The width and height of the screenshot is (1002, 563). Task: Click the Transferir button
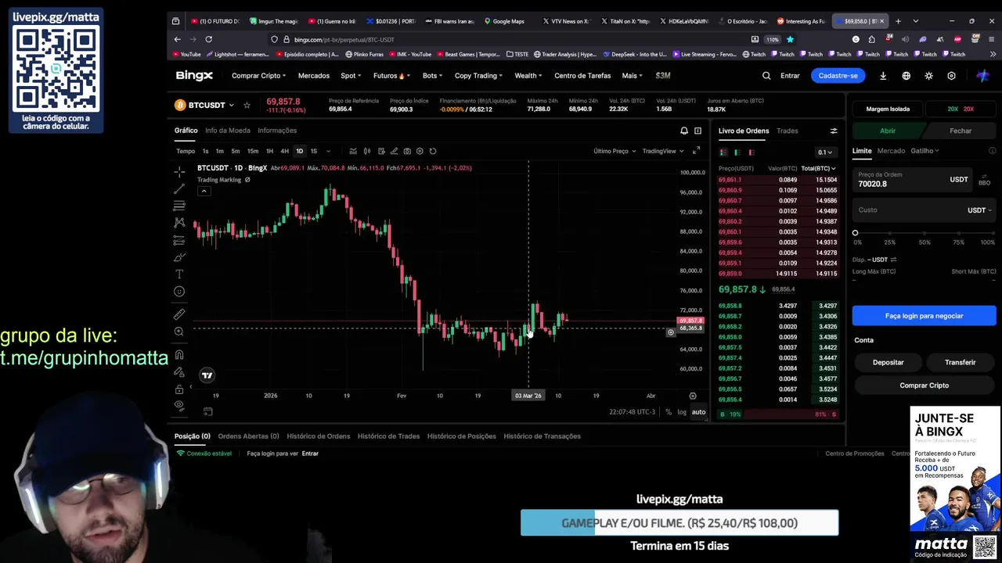click(x=961, y=362)
